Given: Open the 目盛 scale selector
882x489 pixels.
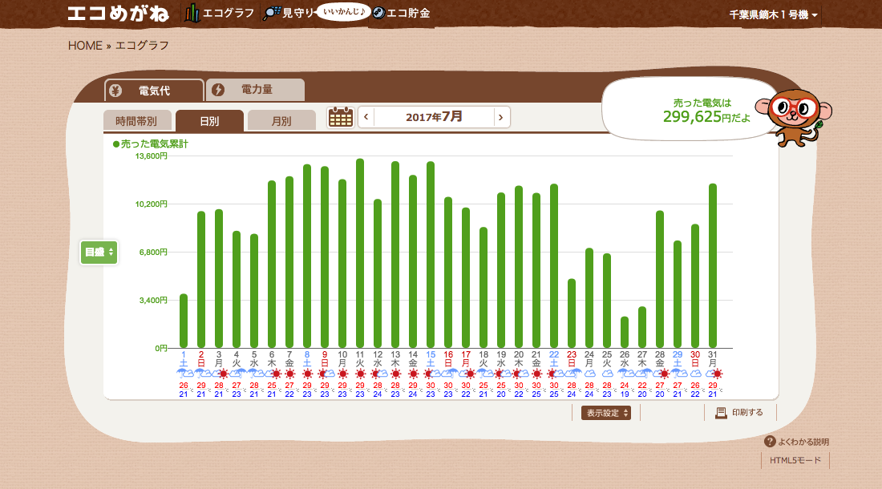Looking at the screenshot, I should [99, 252].
